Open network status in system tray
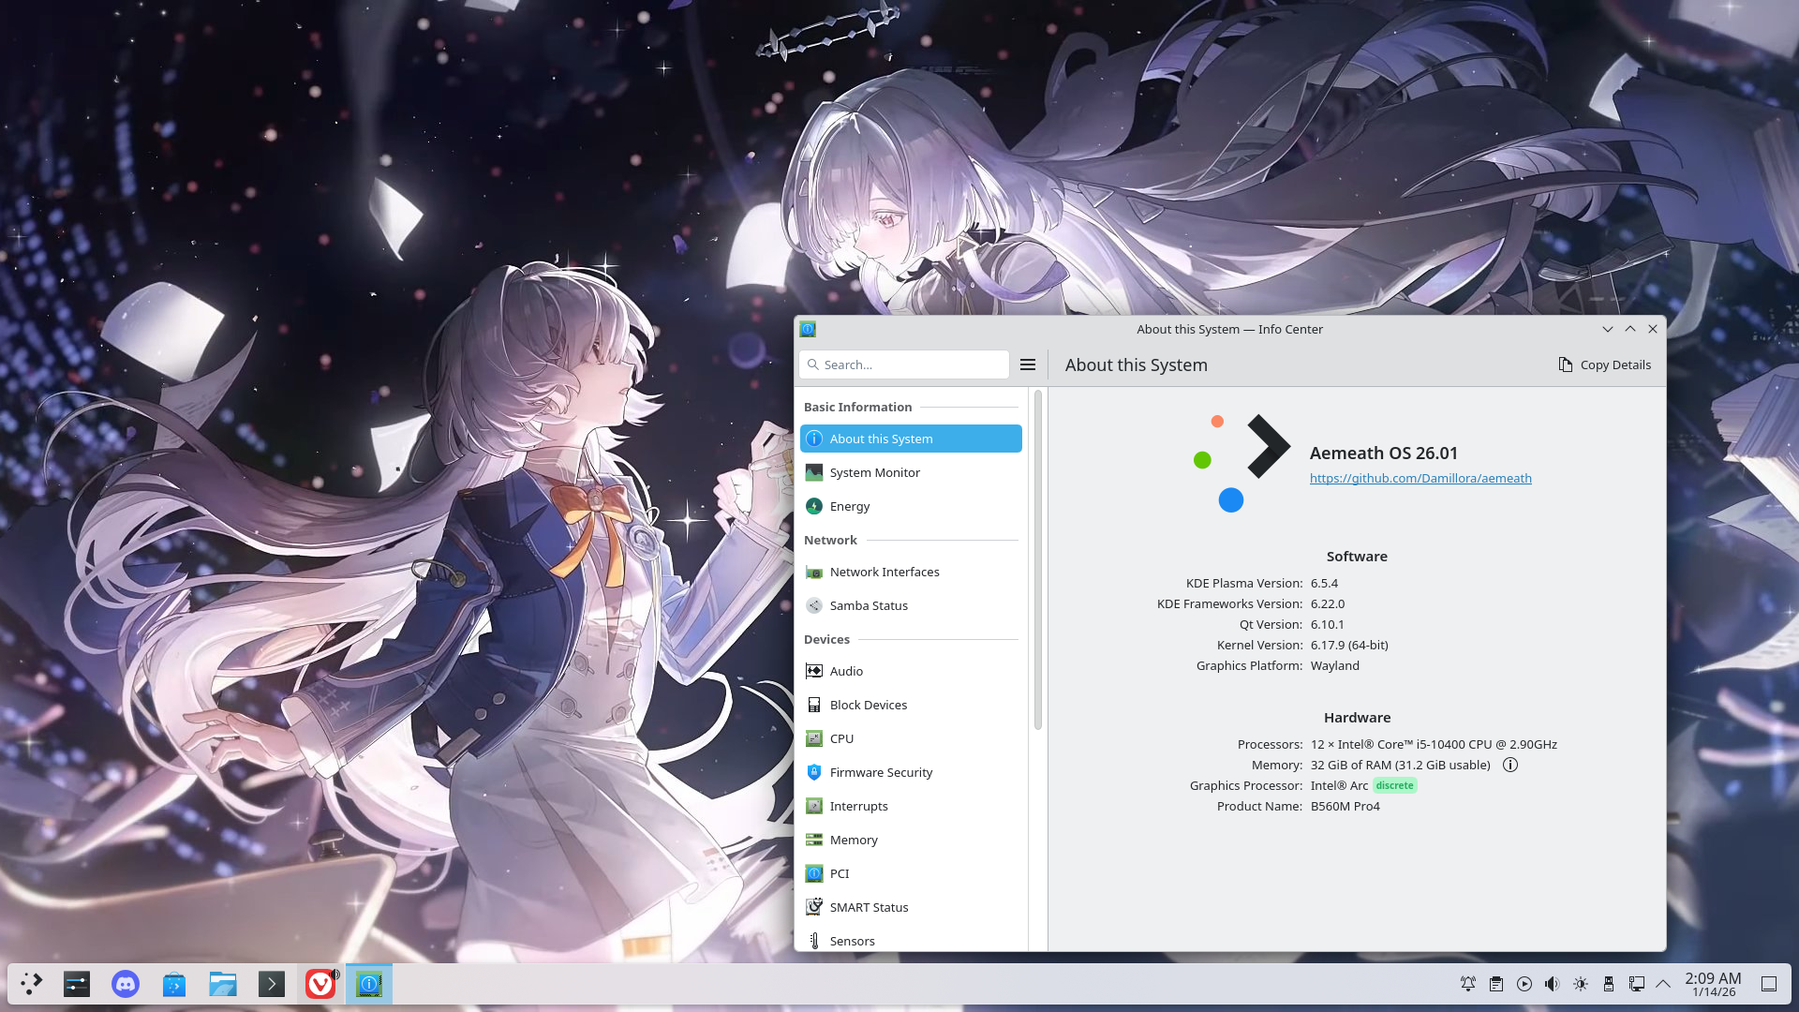The image size is (1799, 1012). [x=1637, y=984]
